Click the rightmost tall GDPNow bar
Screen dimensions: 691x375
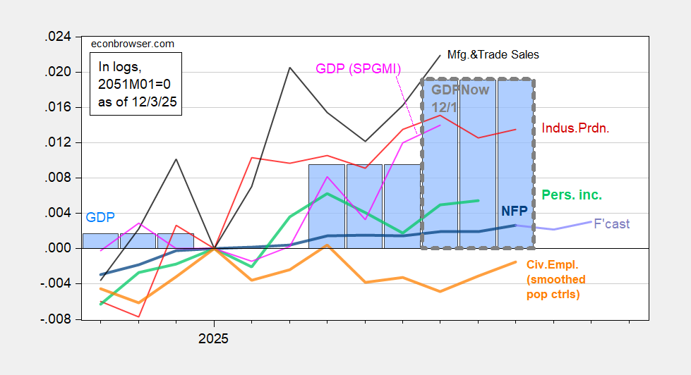515,164
